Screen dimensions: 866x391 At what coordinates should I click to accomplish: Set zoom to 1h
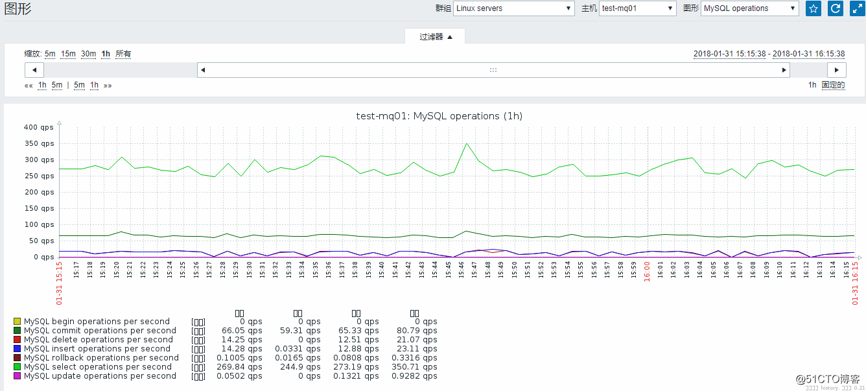pos(106,54)
